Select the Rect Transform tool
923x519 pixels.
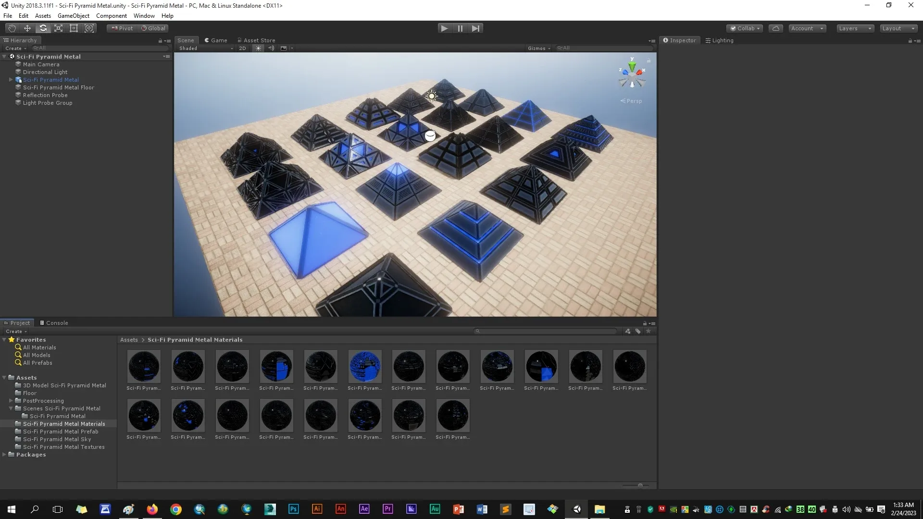[74, 28]
